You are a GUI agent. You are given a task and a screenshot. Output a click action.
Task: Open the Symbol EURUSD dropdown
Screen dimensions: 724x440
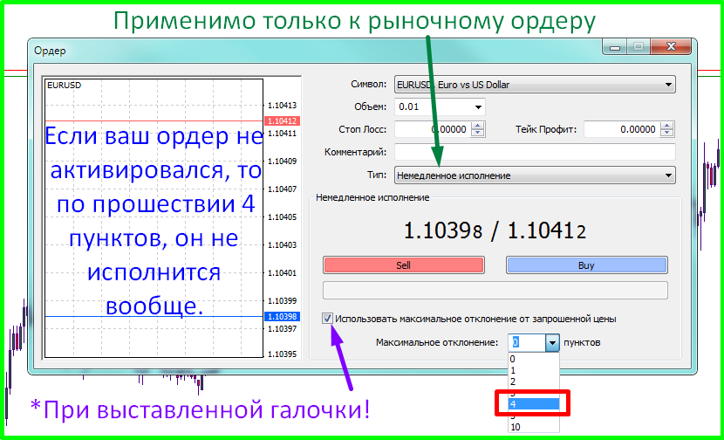point(535,85)
